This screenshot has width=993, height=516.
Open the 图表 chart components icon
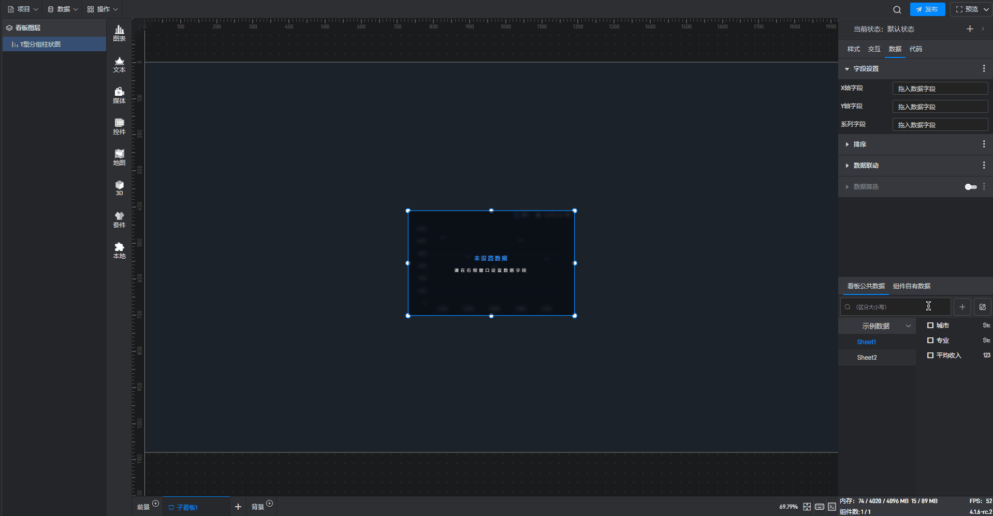(x=119, y=33)
